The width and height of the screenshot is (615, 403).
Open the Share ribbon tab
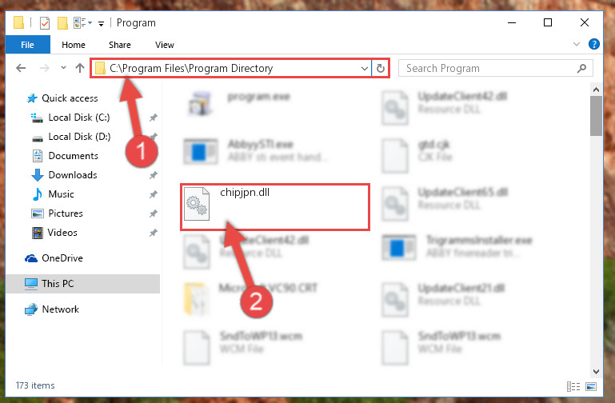[120, 45]
